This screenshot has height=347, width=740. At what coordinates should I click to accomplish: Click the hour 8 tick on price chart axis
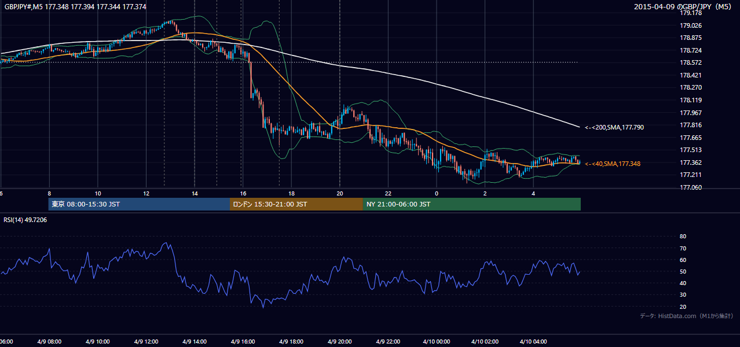pos(49,194)
